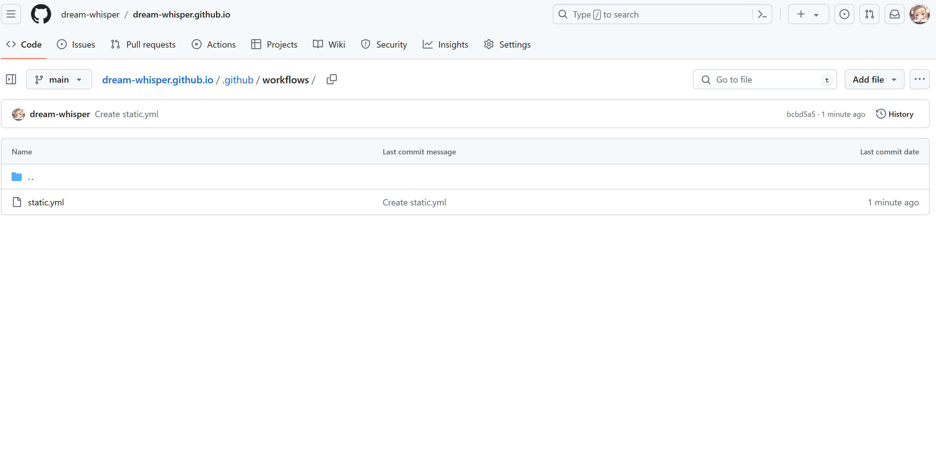Switch to the Actions tab
The height and width of the screenshot is (461, 936).
pyautogui.click(x=214, y=44)
